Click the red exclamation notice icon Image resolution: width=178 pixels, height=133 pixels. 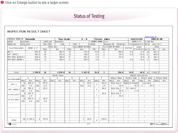[x=2, y=2]
